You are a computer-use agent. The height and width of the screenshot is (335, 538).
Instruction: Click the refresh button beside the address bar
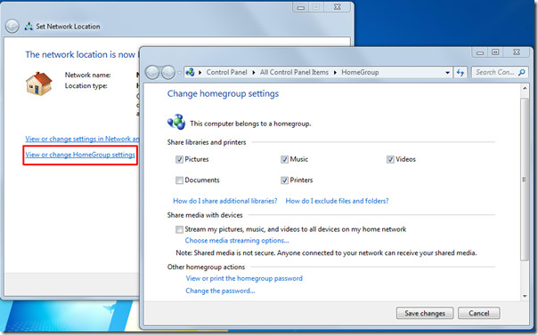(461, 72)
